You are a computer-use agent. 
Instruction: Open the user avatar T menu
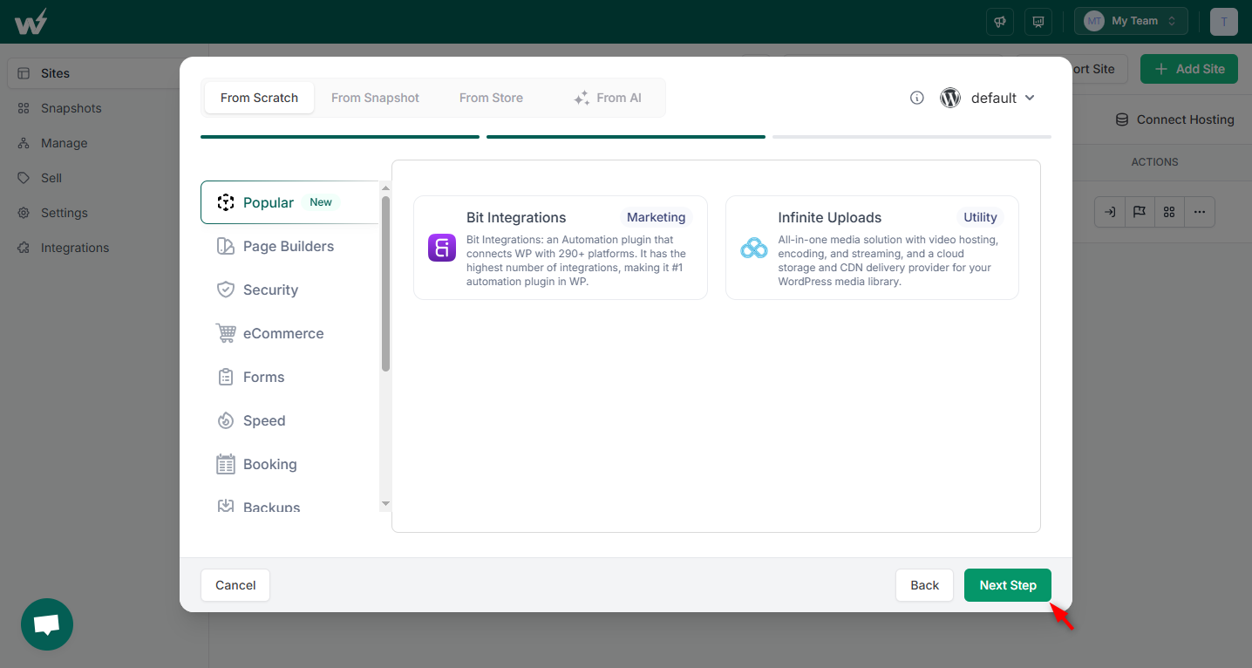tap(1224, 22)
